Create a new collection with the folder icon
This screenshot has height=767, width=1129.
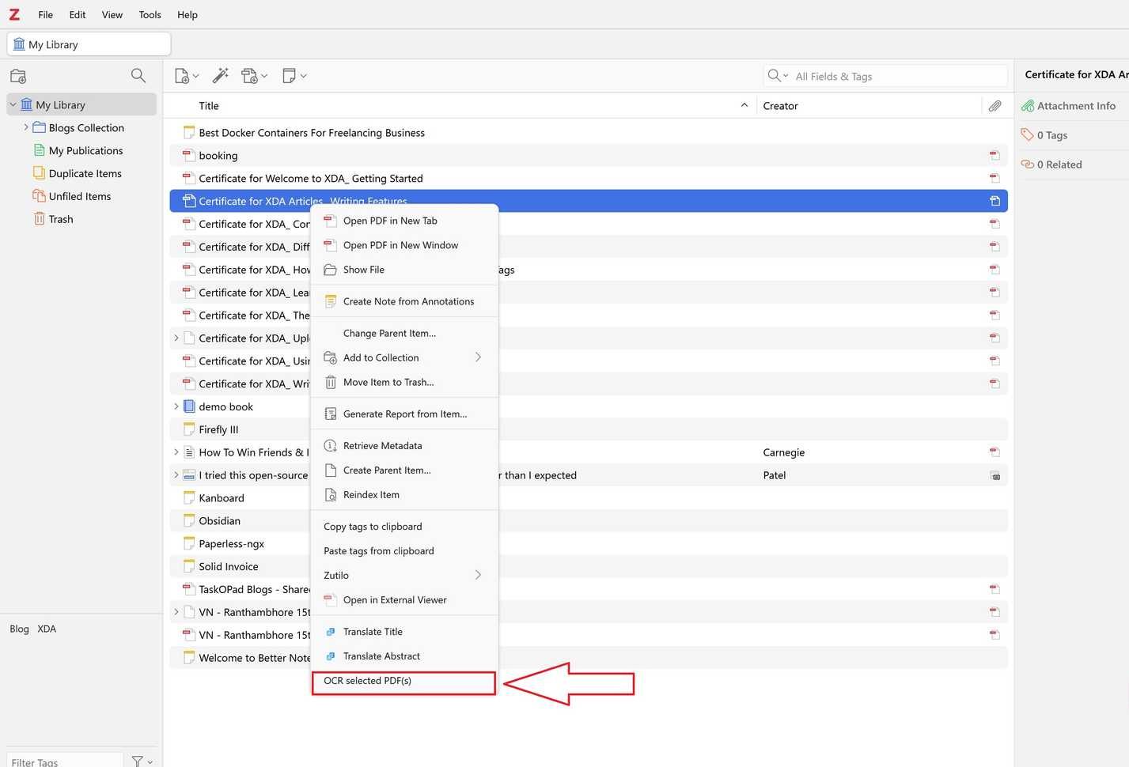pyautogui.click(x=17, y=75)
